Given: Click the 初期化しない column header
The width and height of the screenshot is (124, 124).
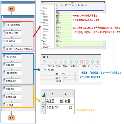Looking at the screenshot, I should pos(75,66).
